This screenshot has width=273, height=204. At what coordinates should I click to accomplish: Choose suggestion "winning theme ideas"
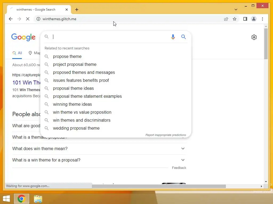pyautogui.click(x=116, y=104)
